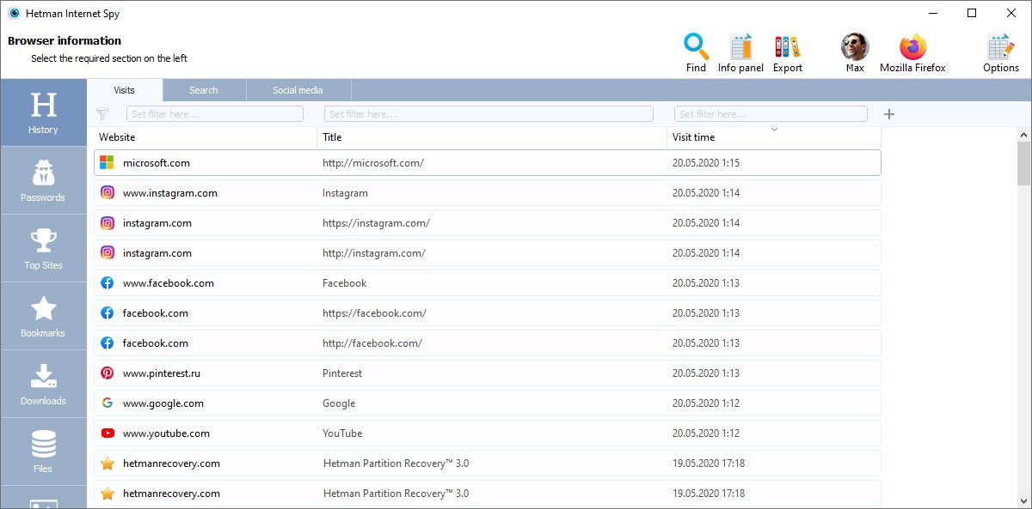Screen dimensions: 1032x509
Task: Open the Find tool
Action: pyautogui.click(x=696, y=53)
